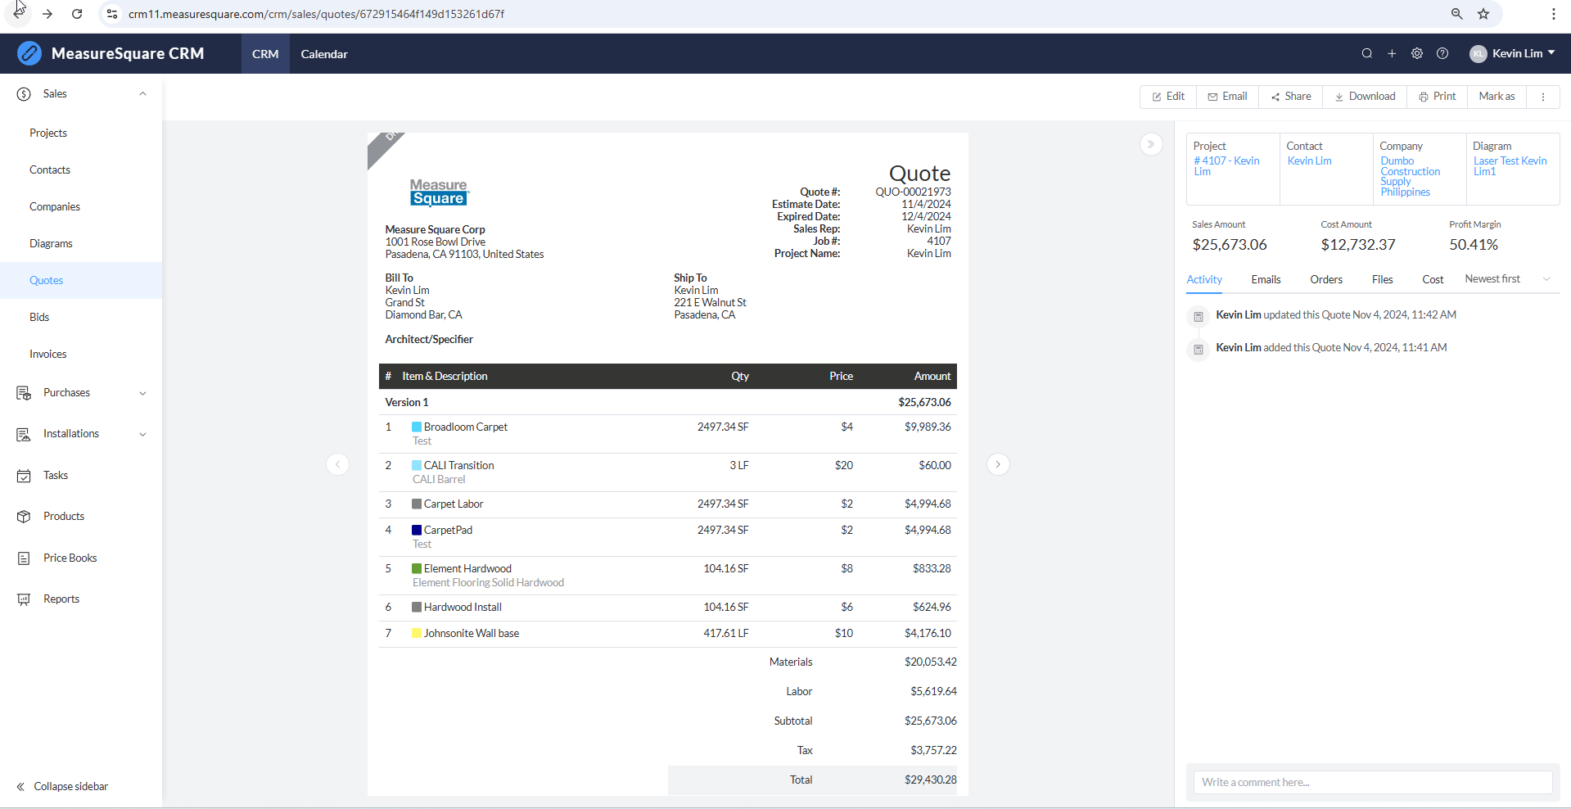
Task: Select the Files tab
Action: coord(1382,280)
